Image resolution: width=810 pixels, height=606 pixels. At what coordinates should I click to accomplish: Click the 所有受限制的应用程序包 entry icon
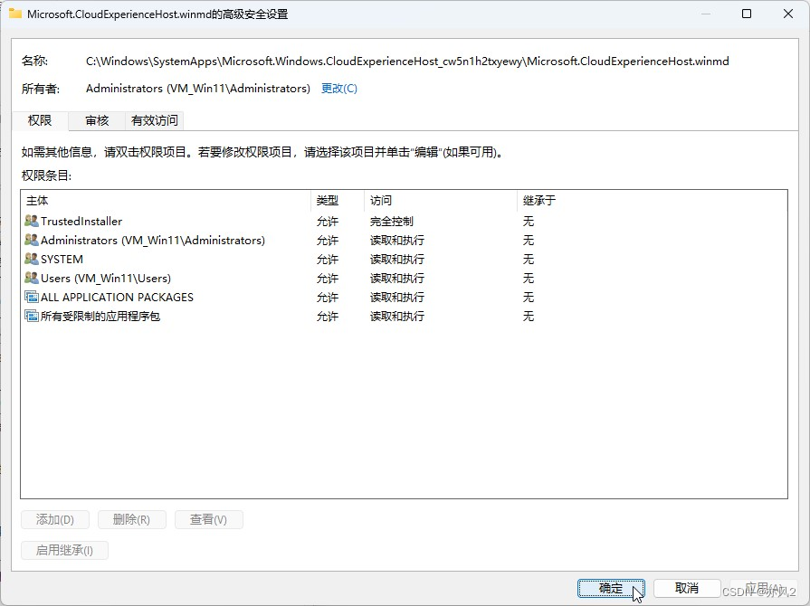32,316
